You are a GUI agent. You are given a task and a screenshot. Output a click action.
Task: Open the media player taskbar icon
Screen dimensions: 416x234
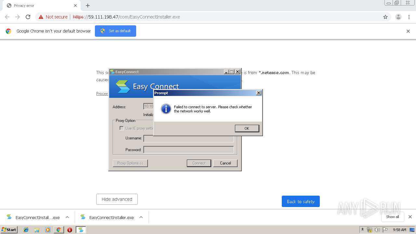48,230
